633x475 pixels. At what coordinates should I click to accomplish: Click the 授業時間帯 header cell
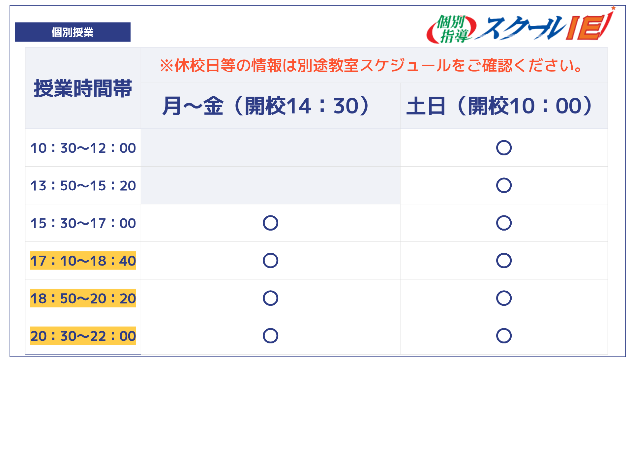pos(83,88)
